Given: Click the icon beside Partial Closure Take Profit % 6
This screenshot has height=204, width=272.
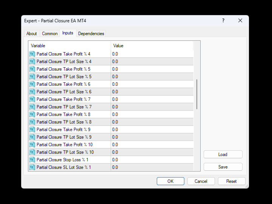Looking at the screenshot, I should click(x=32, y=84).
